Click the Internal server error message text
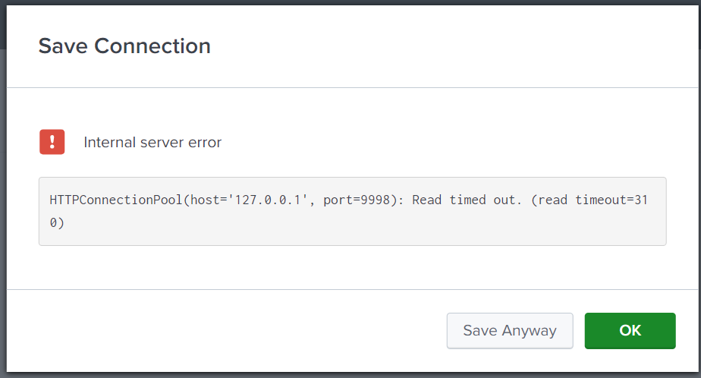Image resolution: width=701 pixels, height=378 pixels. point(152,142)
